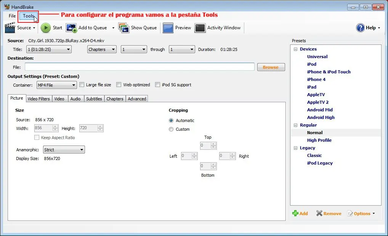
Task: Select the iPod preset
Action: [x=311, y=64]
